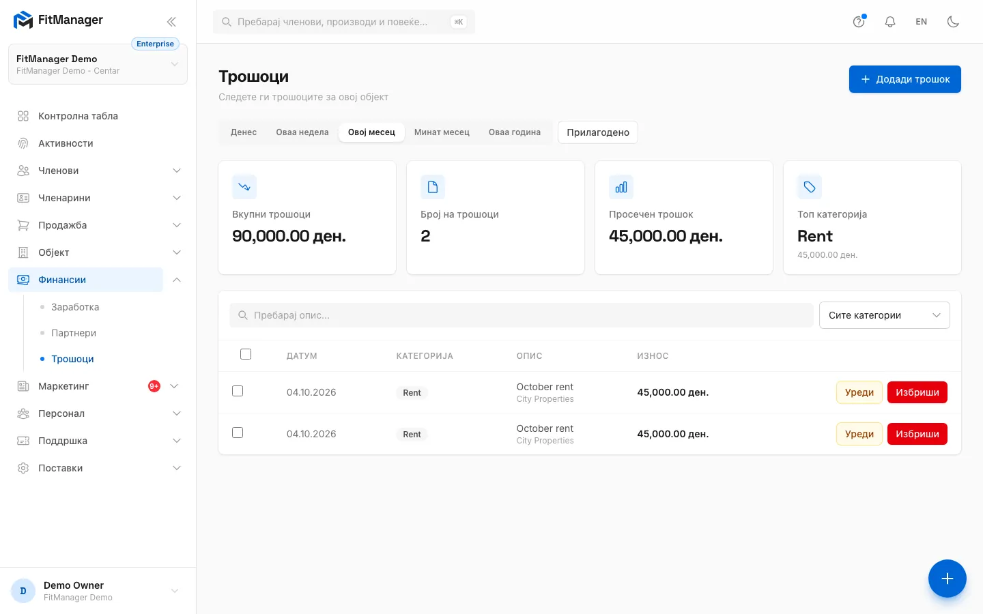Click Избриши in the first expense row

click(917, 392)
